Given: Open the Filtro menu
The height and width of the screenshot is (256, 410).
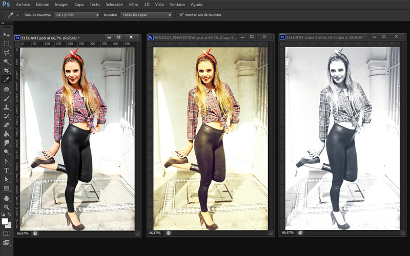Looking at the screenshot, I should [x=133, y=4].
